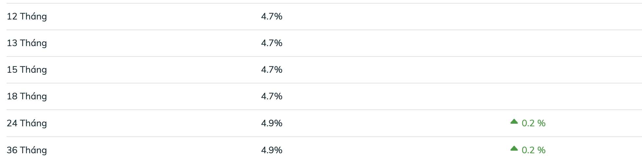This screenshot has width=642, height=163.
Task: Click empty change cell in 15 Tháng row
Action: click(x=528, y=70)
